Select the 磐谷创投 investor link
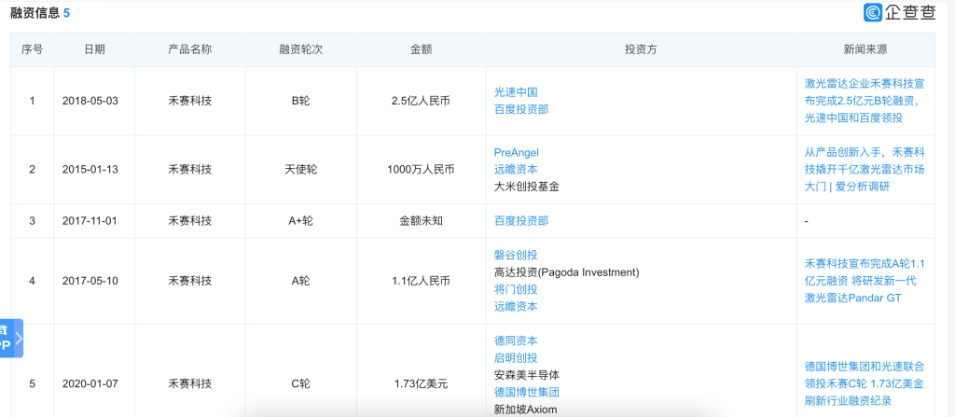Viewport: 955px width, 417px height. (x=516, y=255)
